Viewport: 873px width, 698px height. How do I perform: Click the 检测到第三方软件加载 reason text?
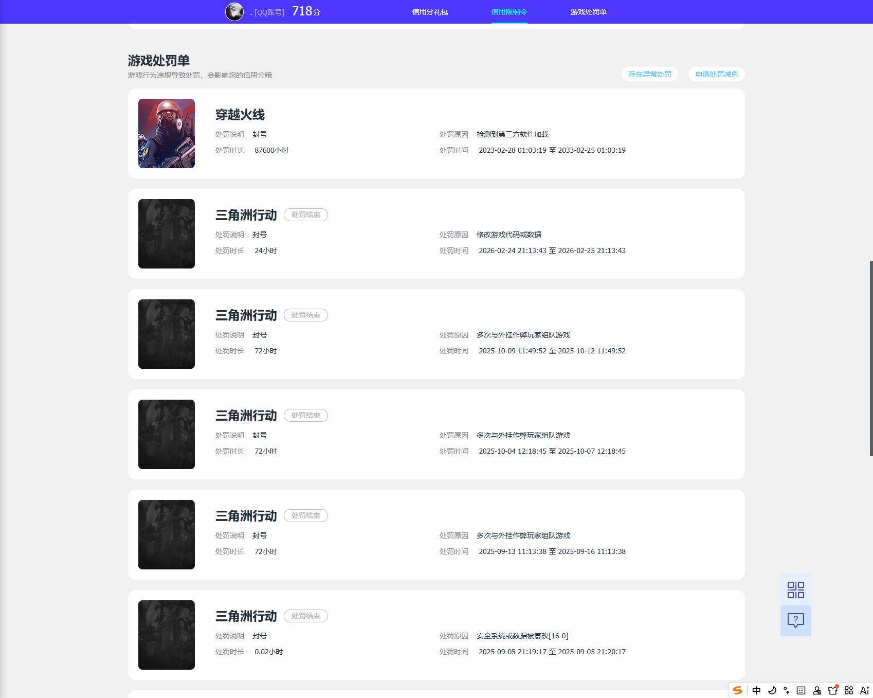[x=513, y=134]
